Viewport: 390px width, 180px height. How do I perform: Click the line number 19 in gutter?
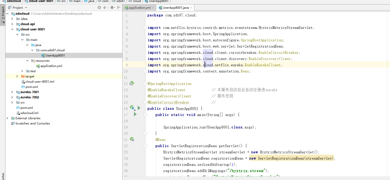tap(126, 127)
